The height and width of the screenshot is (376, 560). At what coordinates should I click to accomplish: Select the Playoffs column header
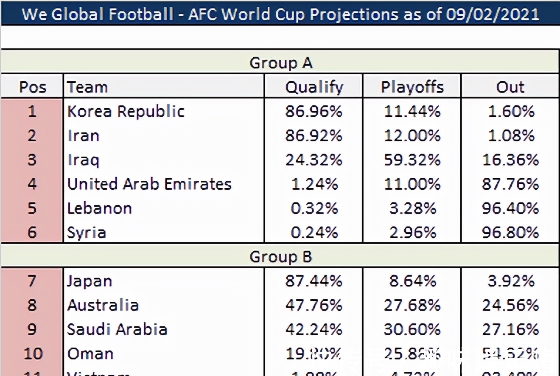coord(412,87)
